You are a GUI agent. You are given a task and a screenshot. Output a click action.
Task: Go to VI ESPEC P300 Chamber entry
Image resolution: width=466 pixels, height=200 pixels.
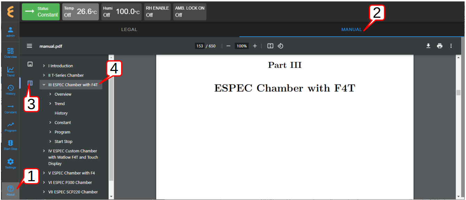click(x=70, y=182)
